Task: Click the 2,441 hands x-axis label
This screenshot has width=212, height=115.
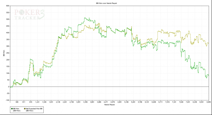Action: point(65,102)
